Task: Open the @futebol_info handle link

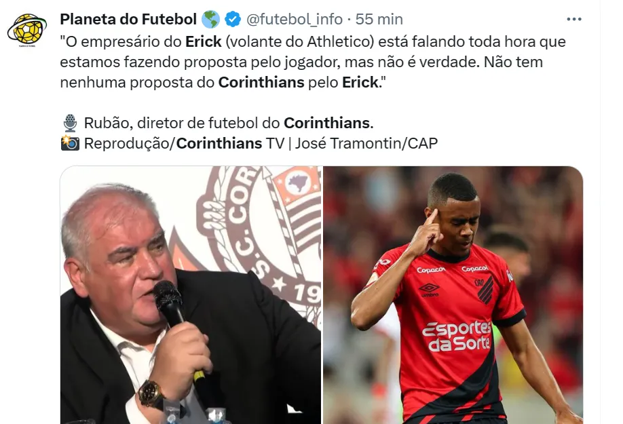Action: (x=295, y=19)
